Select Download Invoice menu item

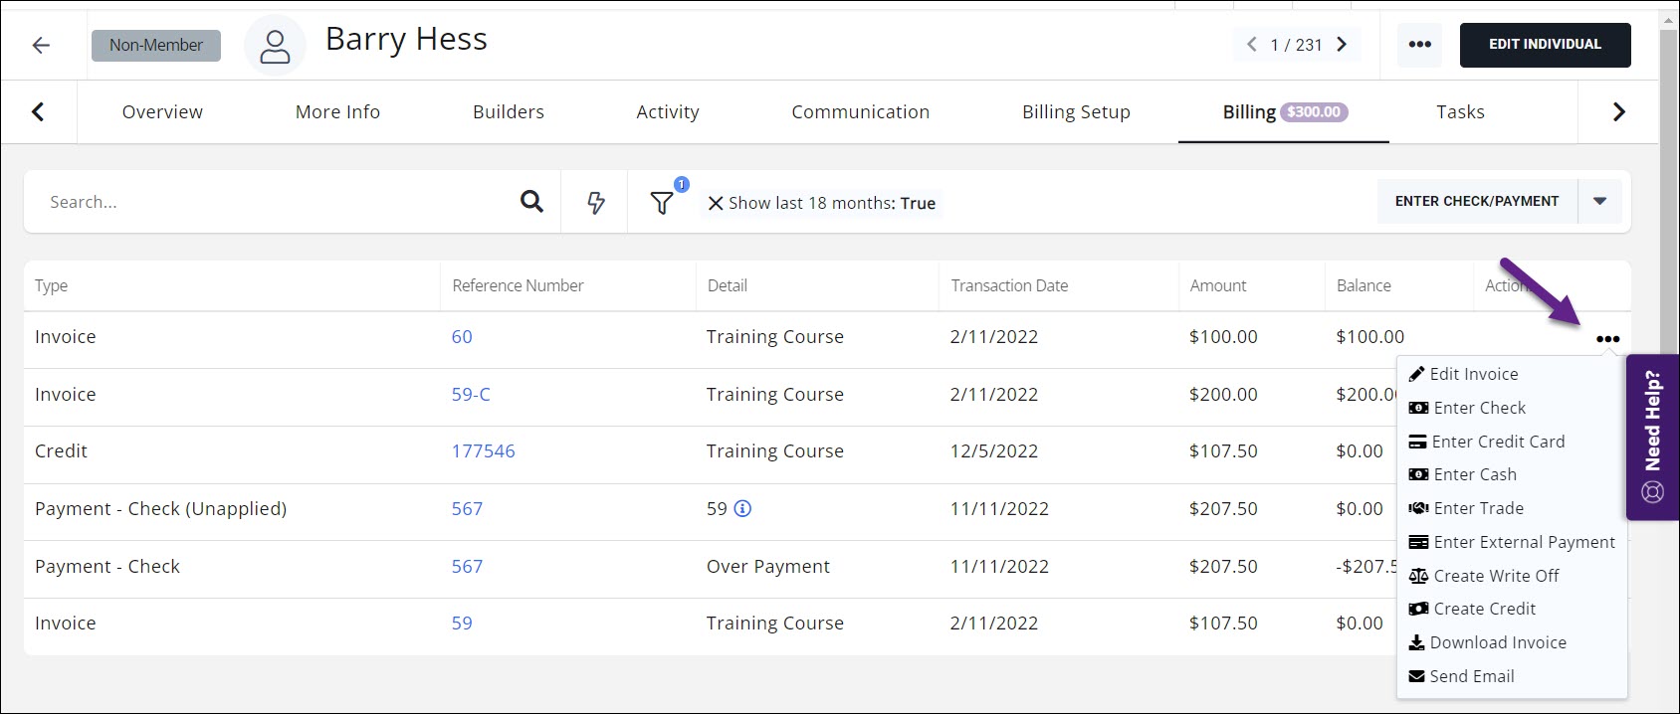coord(1497,642)
